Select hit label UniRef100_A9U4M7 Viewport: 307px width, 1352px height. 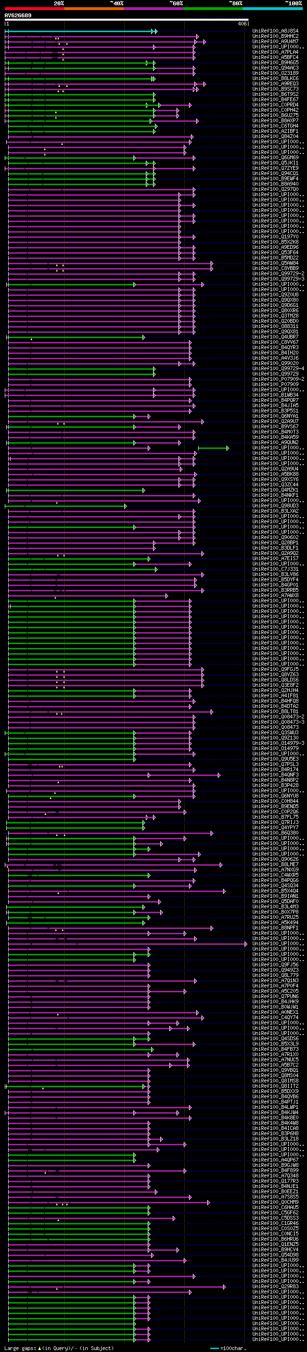[275, 41]
